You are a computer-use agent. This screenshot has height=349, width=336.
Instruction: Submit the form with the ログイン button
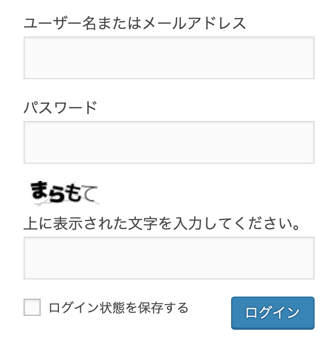(272, 313)
